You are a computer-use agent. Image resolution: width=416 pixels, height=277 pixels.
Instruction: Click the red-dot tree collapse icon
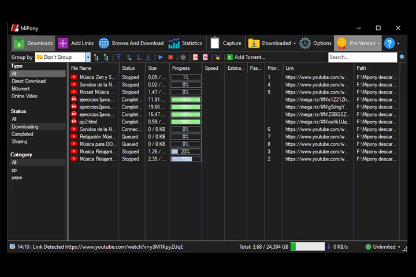(x=96, y=57)
